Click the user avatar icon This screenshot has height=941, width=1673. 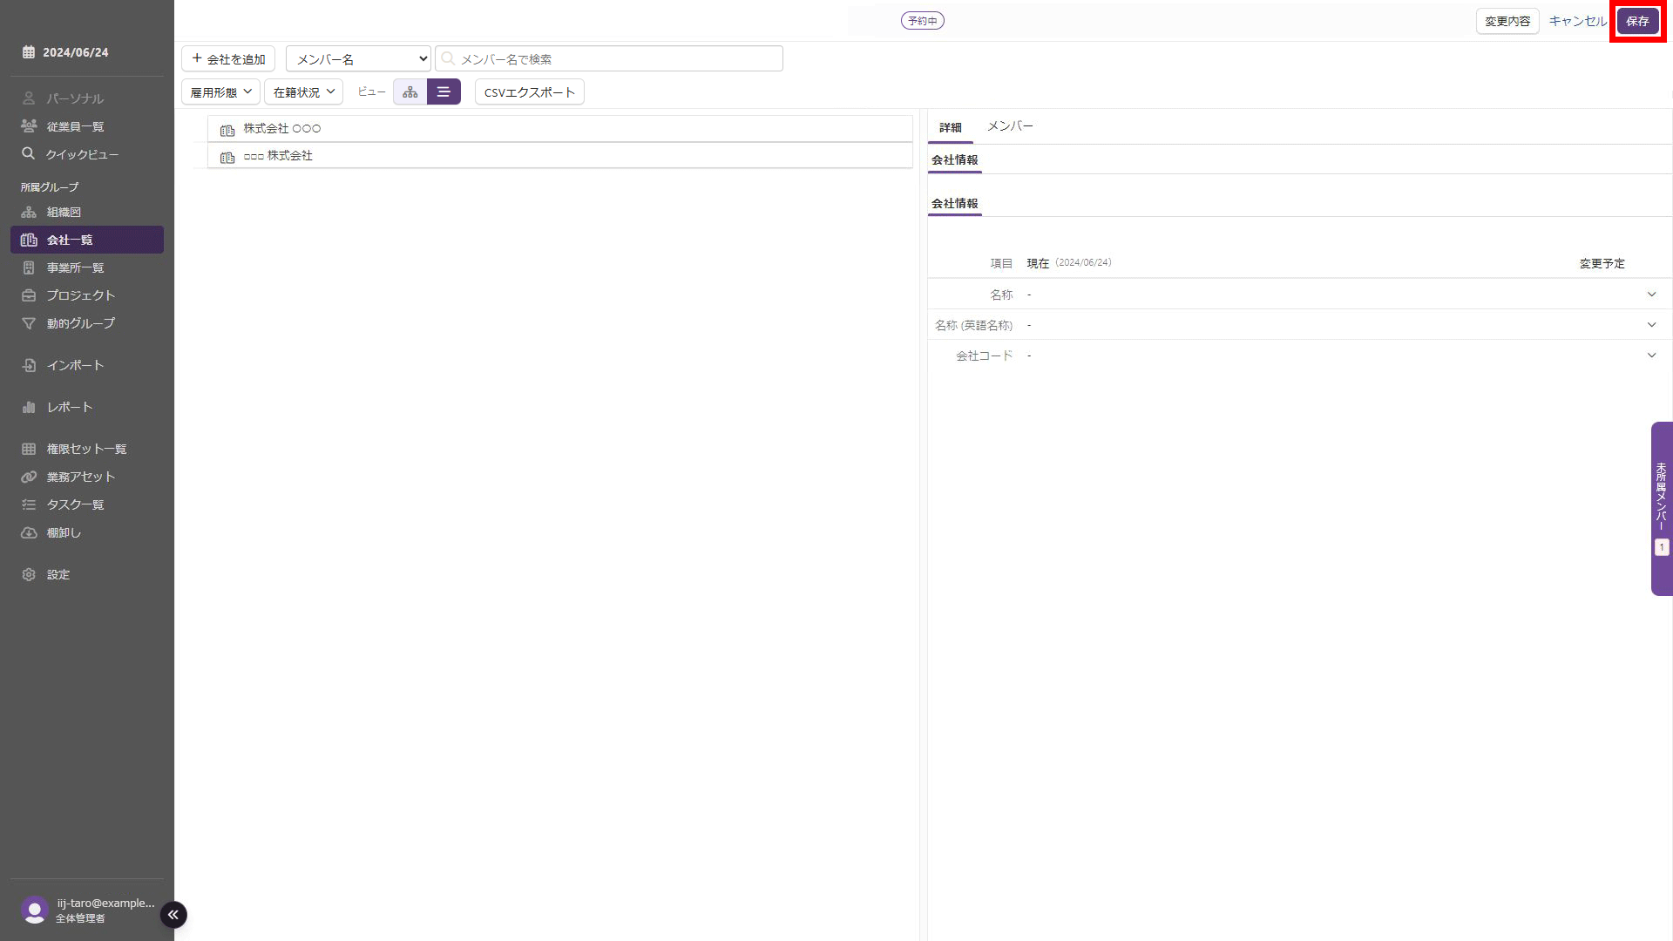34,910
